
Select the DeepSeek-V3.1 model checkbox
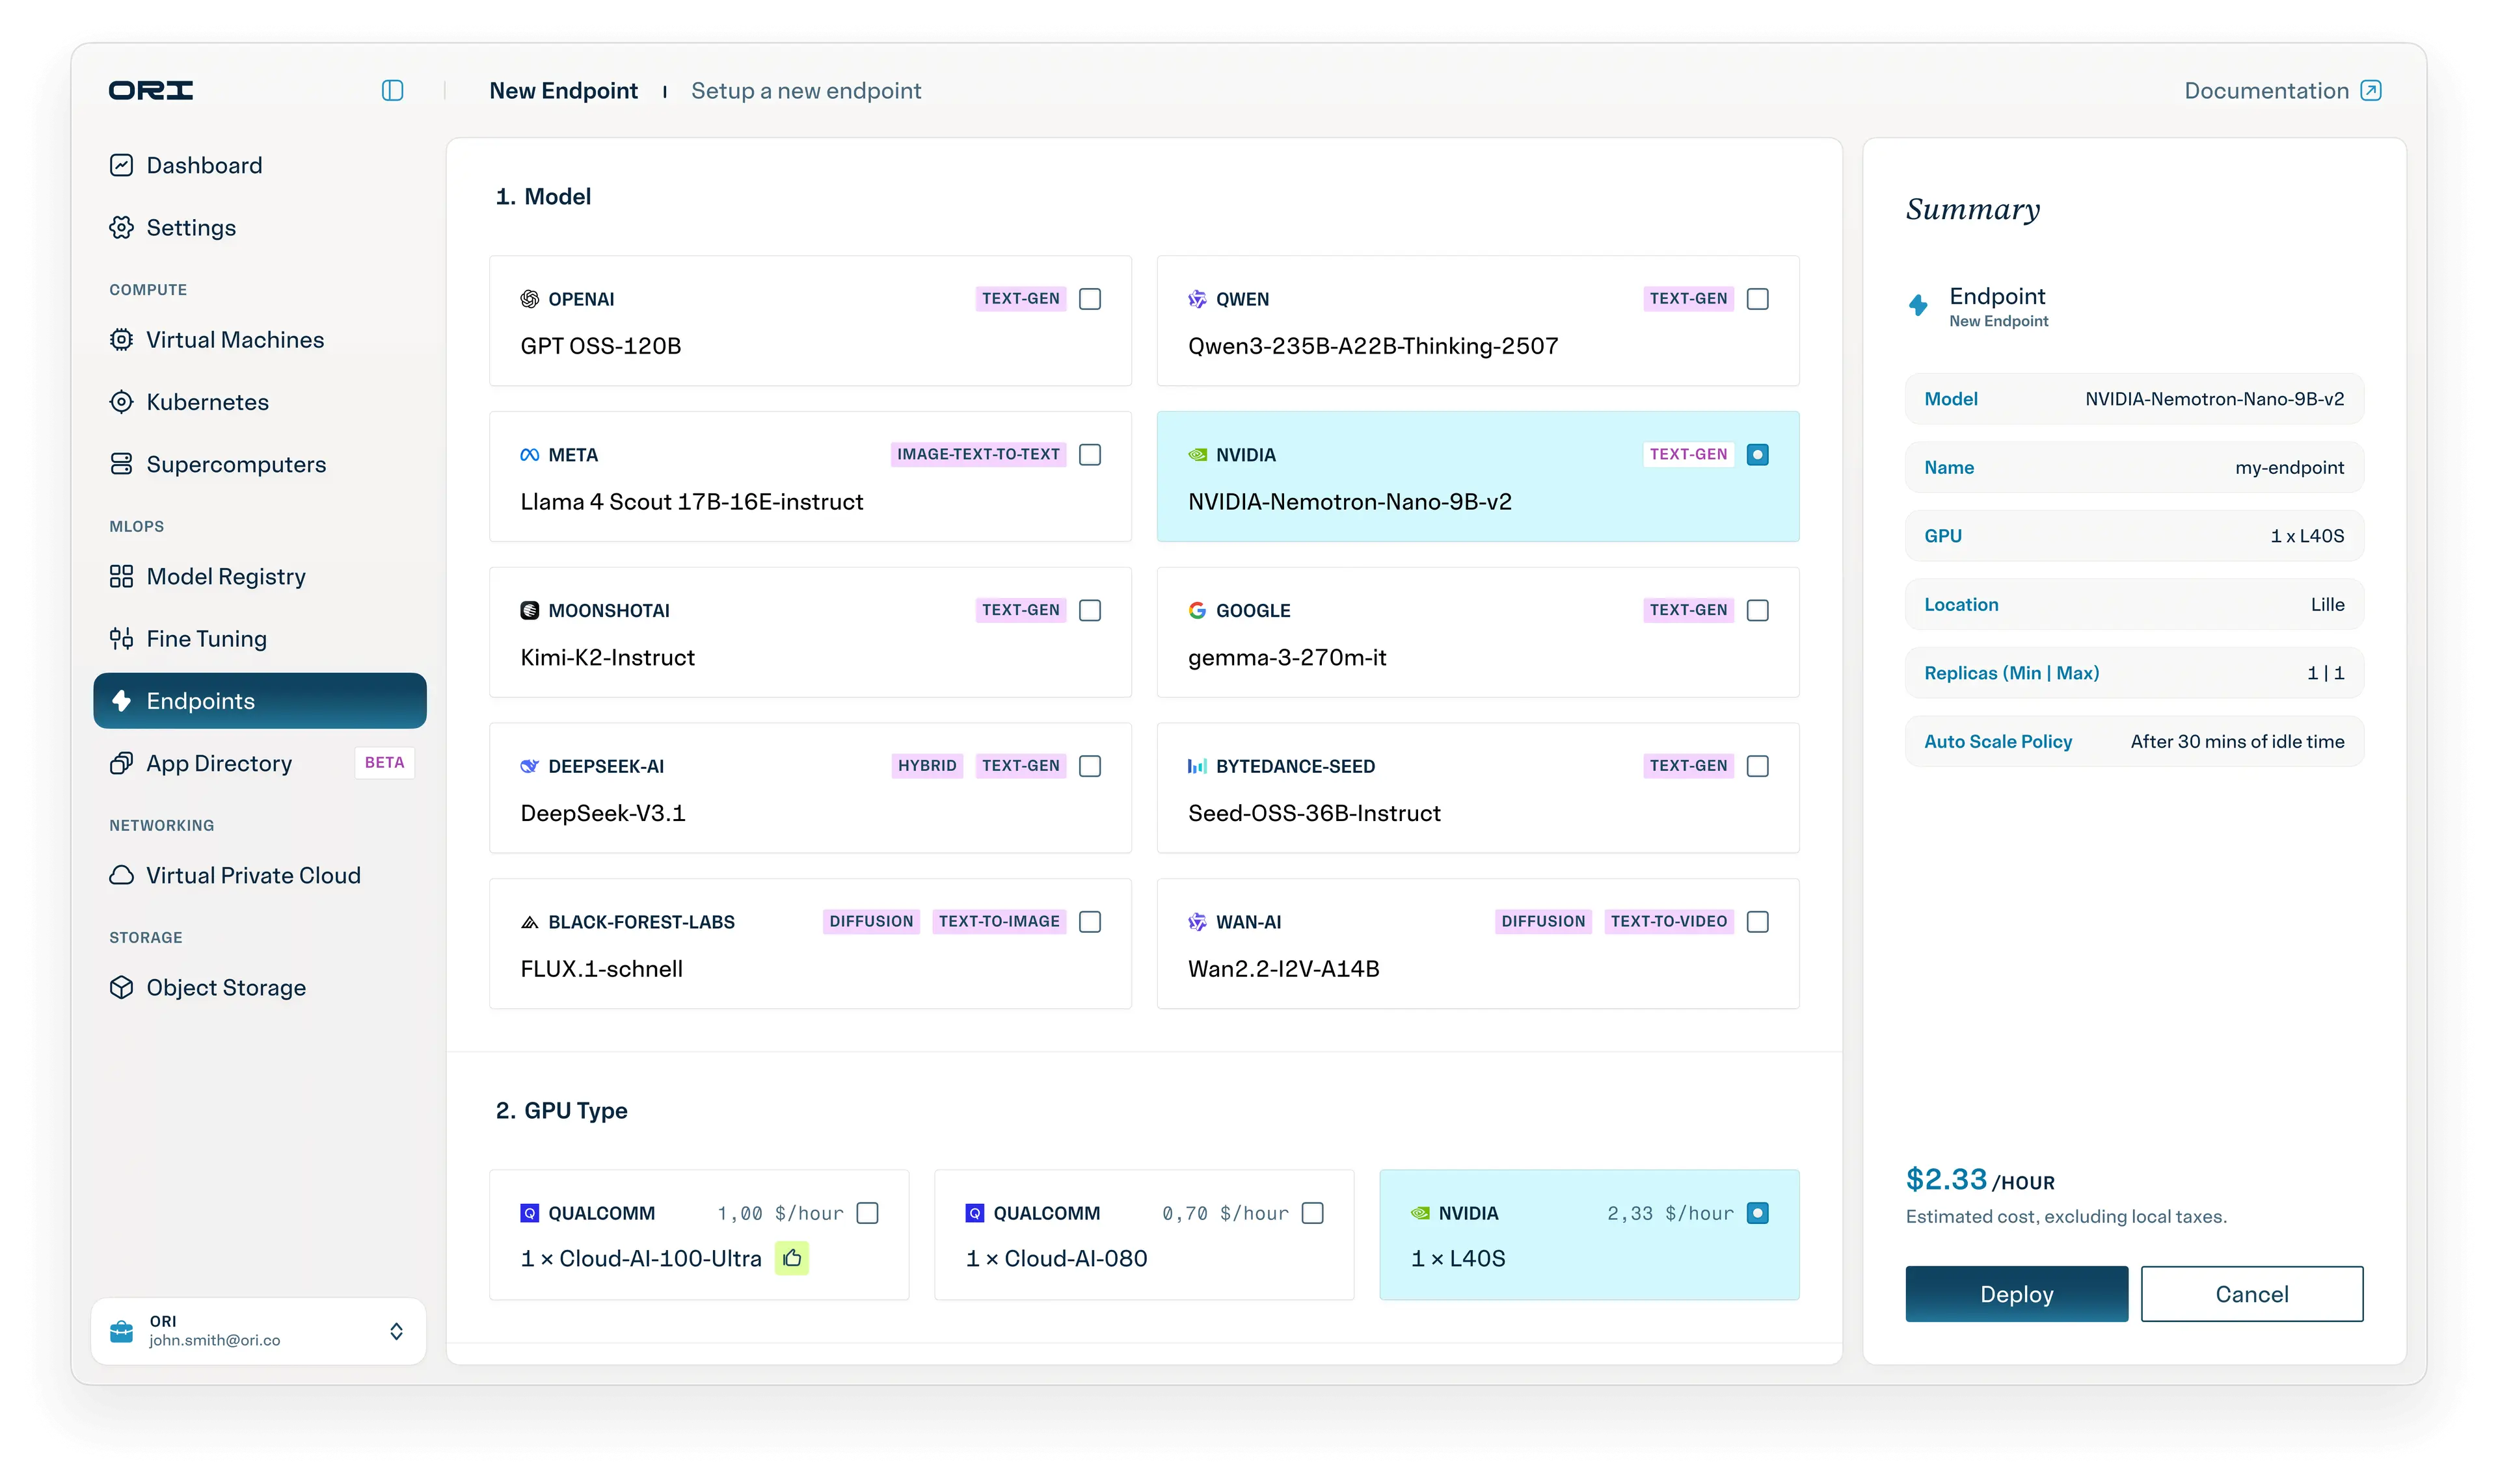(1090, 766)
